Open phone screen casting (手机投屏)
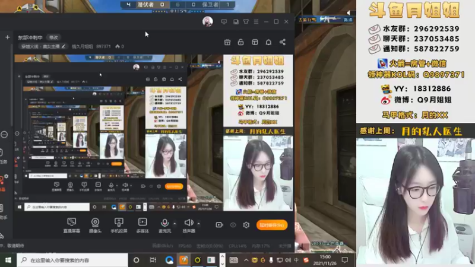Image resolution: width=475 pixels, height=267 pixels. click(x=119, y=225)
